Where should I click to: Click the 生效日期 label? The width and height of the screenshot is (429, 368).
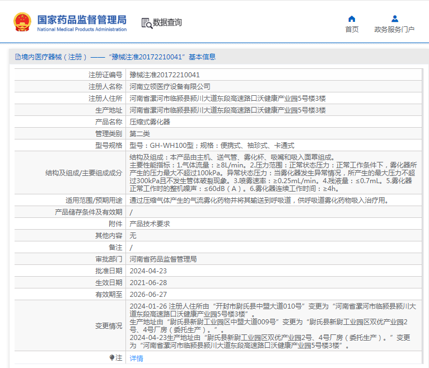[x=109, y=283]
